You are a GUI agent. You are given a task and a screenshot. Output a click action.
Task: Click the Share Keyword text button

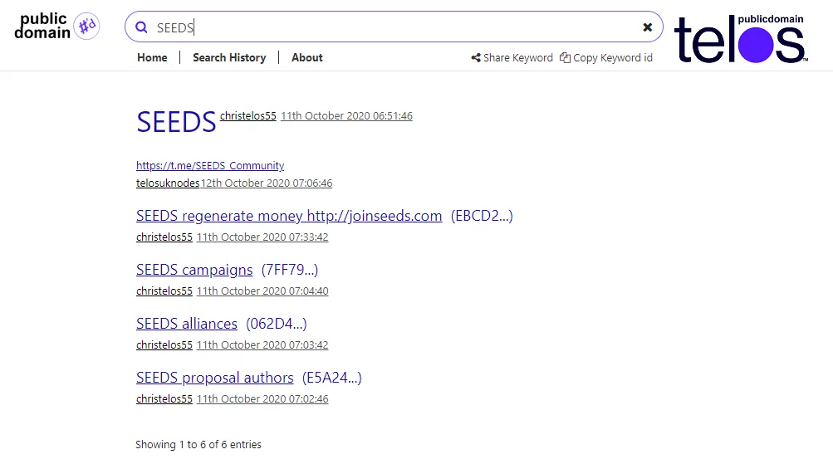tap(518, 57)
